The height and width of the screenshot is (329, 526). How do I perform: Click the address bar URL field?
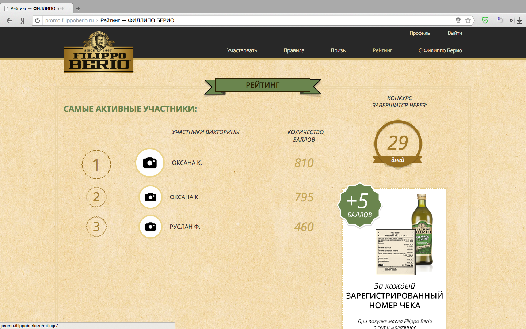(248, 20)
